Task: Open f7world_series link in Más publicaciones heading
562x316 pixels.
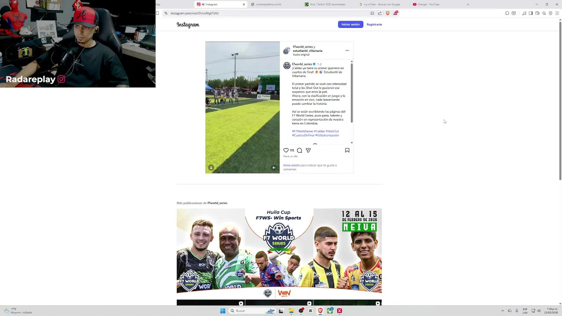Action: pyautogui.click(x=217, y=203)
